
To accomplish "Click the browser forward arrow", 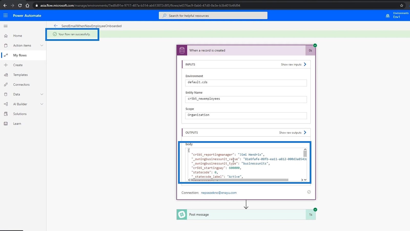I will (12, 5).
